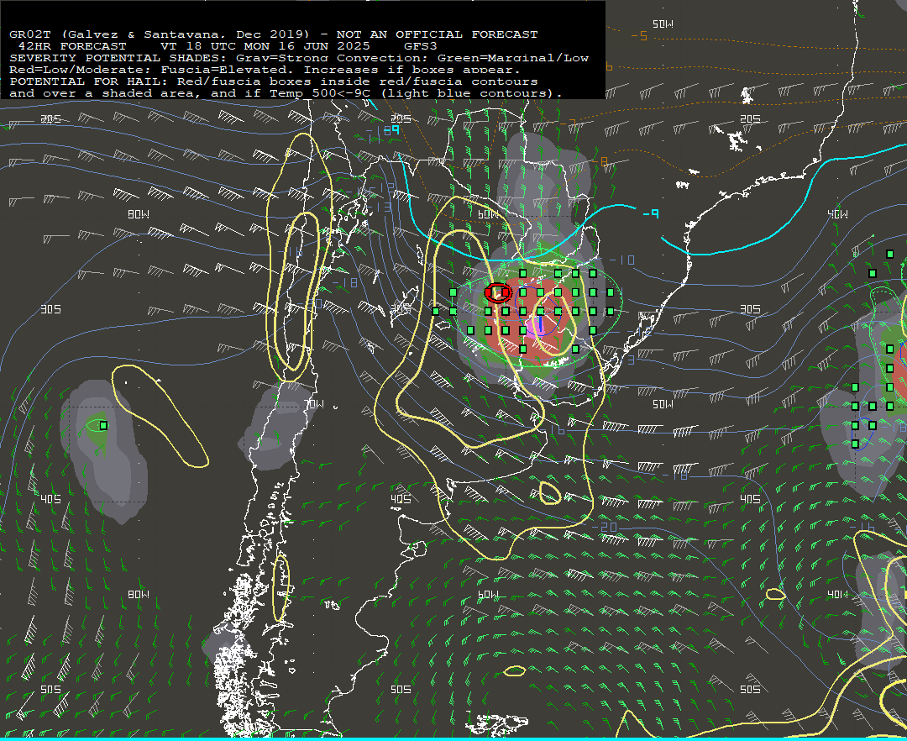The height and width of the screenshot is (741, 907).
Task: Click the "(light blue contours)" legend text
Action: pyautogui.click(x=471, y=93)
